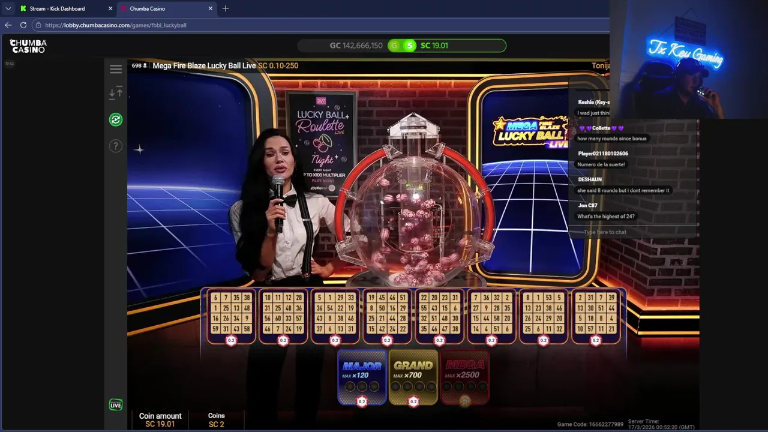The width and height of the screenshot is (768, 432).
Task: Expand the browser tab list chevron
Action: coord(8,8)
